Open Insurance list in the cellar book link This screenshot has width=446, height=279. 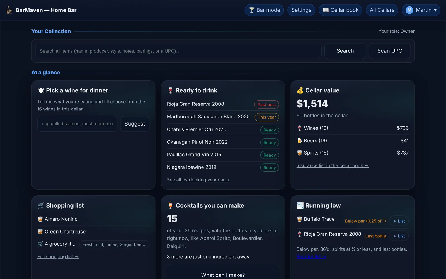coord(332,165)
